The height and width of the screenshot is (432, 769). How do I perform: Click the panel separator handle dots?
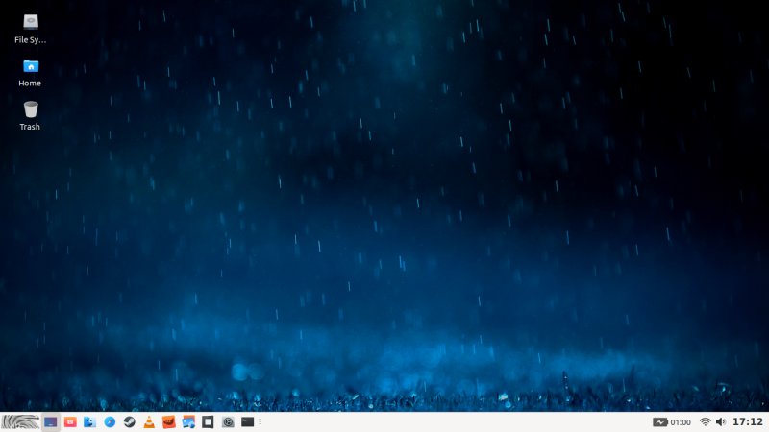[260, 421]
